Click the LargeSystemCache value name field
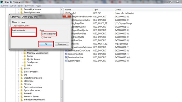Screen dimensions: 182x102 coord(41,26)
